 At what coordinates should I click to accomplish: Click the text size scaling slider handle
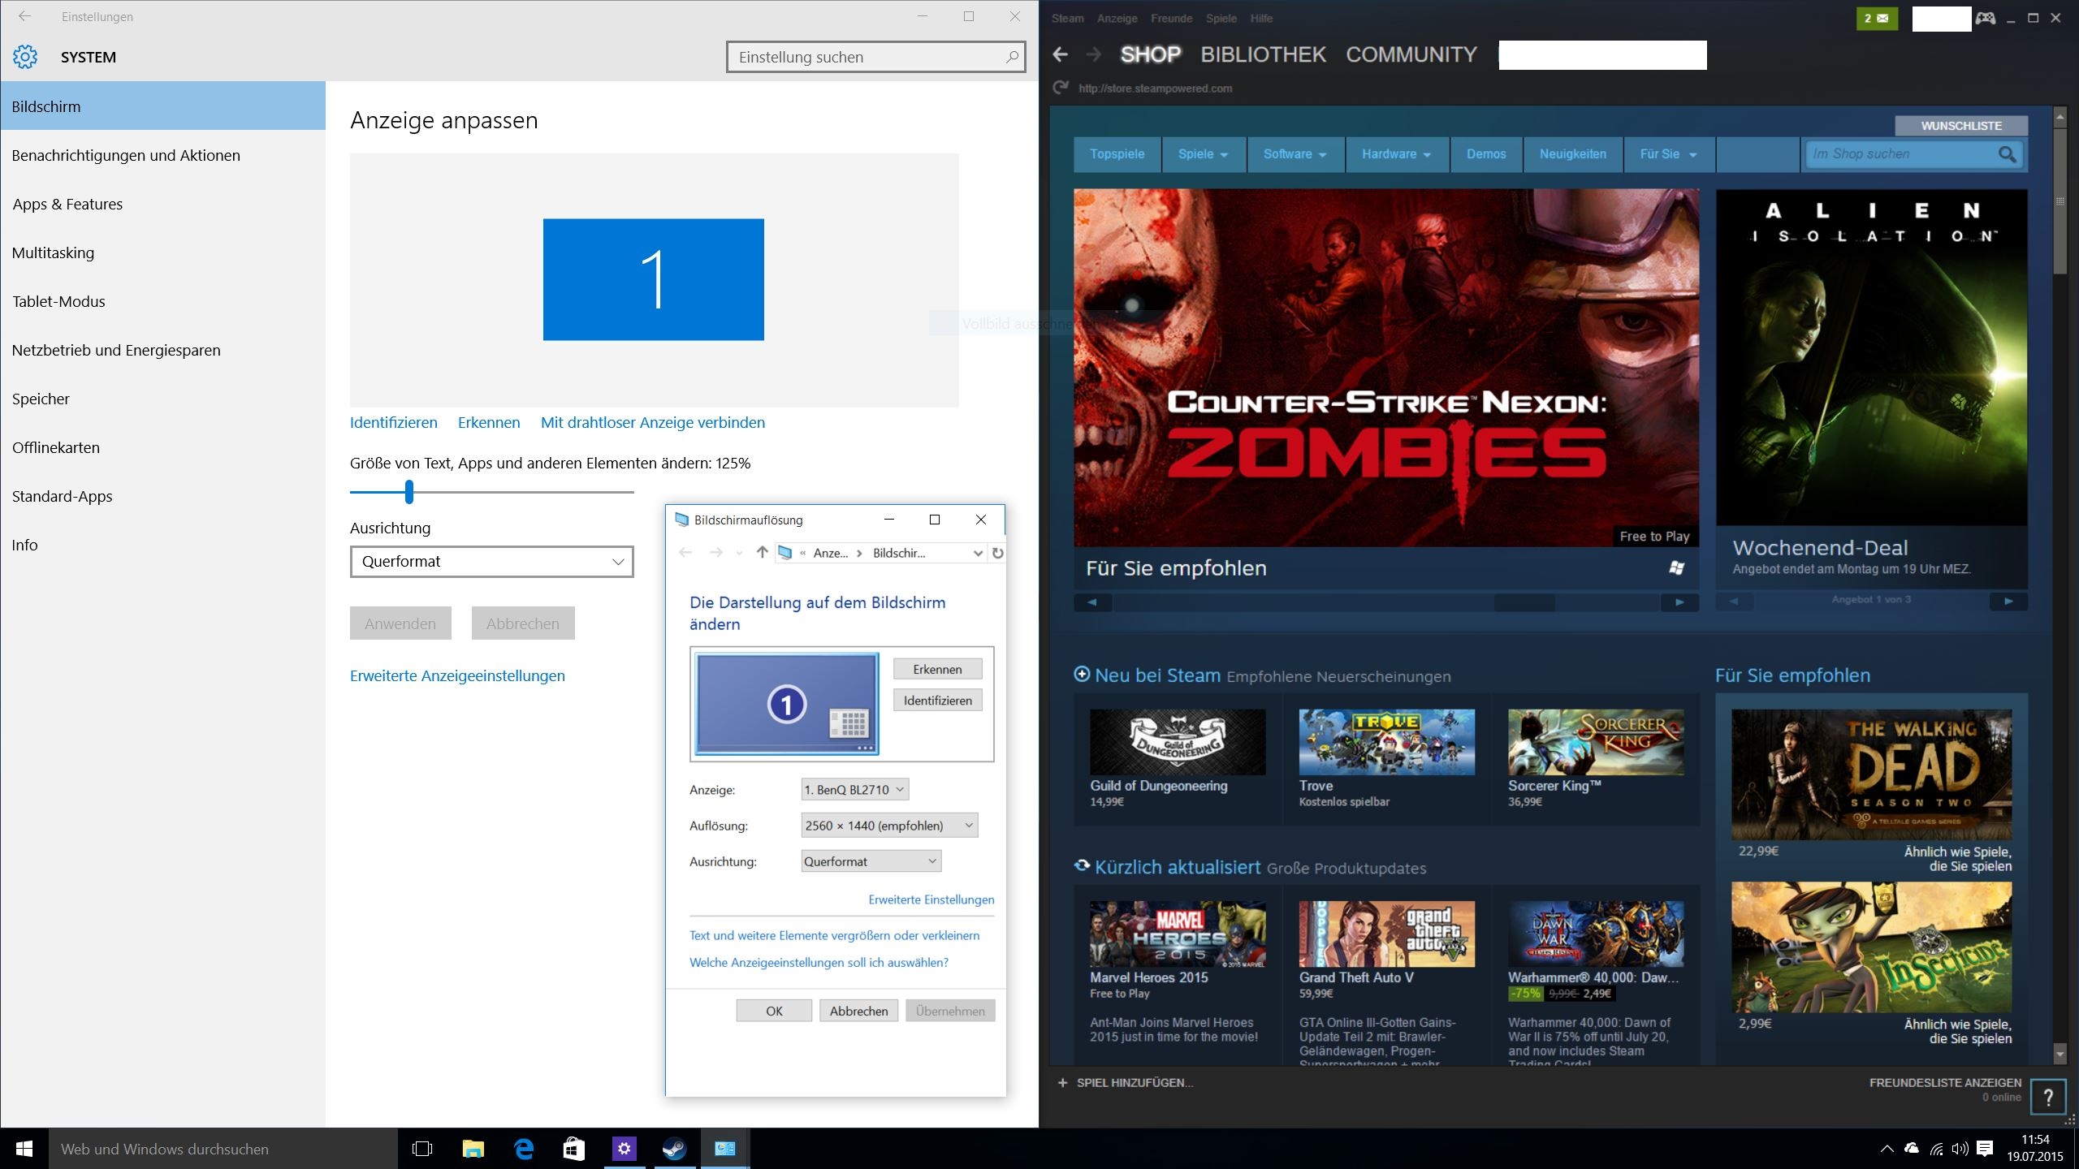(x=409, y=491)
